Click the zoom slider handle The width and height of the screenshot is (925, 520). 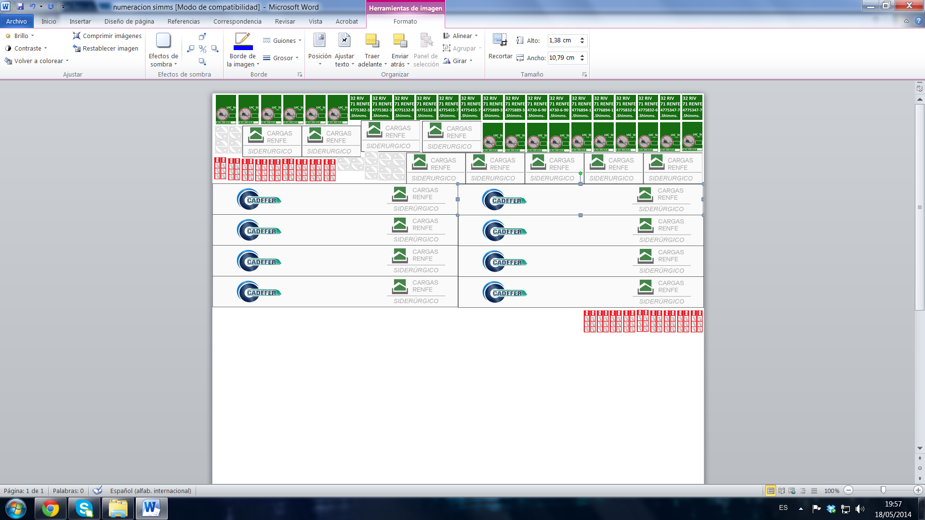883,490
